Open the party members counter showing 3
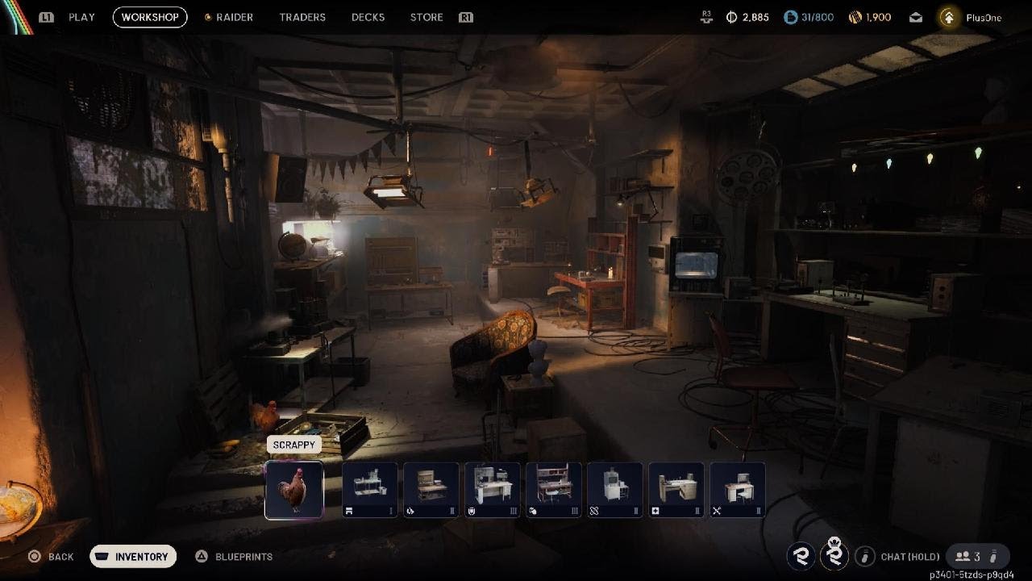This screenshot has width=1032, height=581. tap(977, 556)
